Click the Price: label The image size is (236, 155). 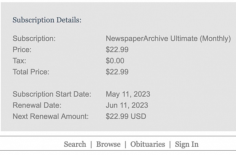tap(22, 49)
